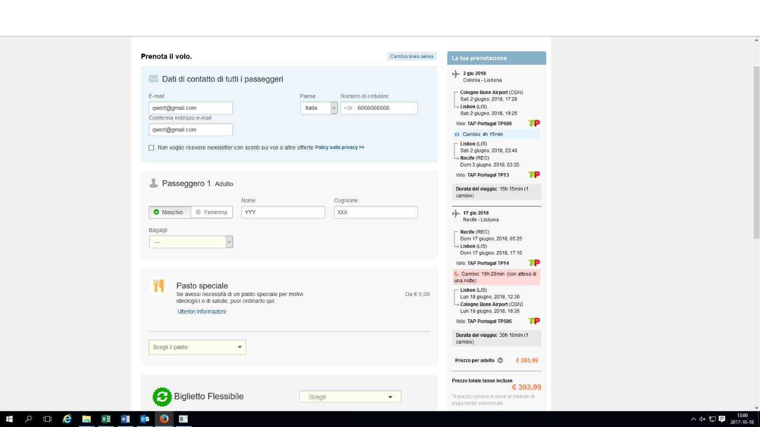This screenshot has height=427, width=760.
Task: Click the Colonia - Lisbona route text
Action: click(483, 80)
